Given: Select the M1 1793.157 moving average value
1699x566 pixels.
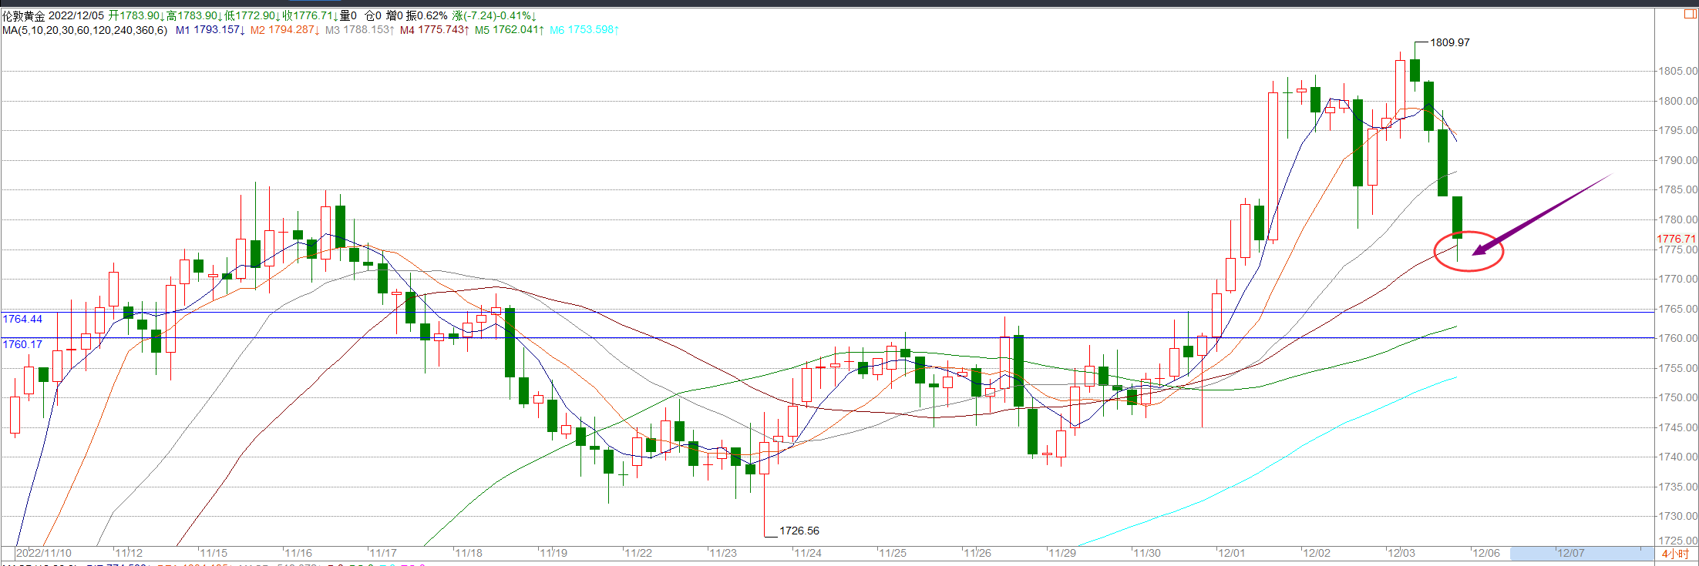Looking at the screenshot, I should 210,30.
